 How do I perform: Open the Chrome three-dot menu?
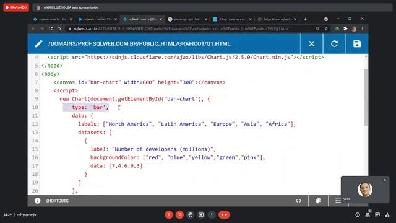click(363, 28)
